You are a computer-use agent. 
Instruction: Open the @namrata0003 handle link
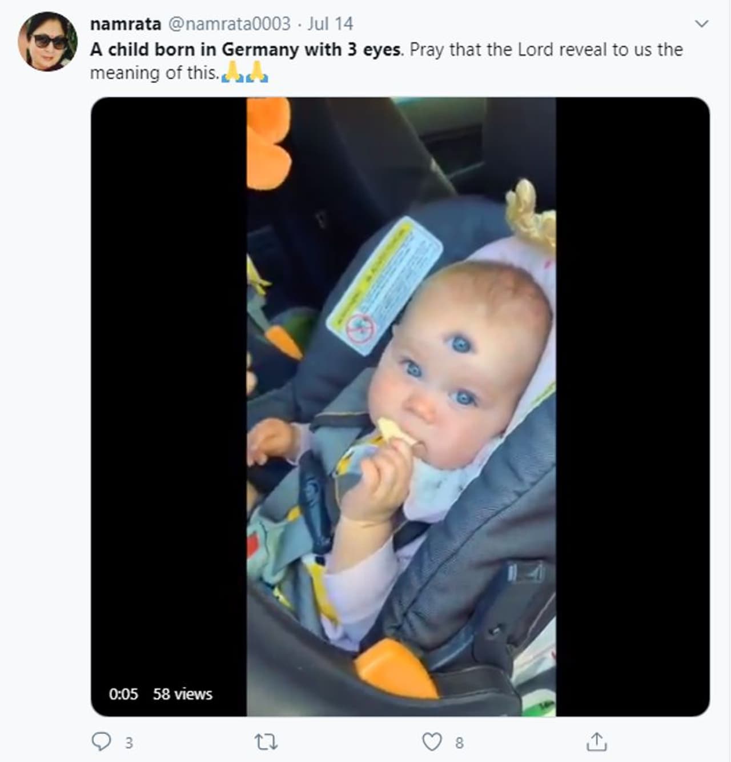point(230,24)
